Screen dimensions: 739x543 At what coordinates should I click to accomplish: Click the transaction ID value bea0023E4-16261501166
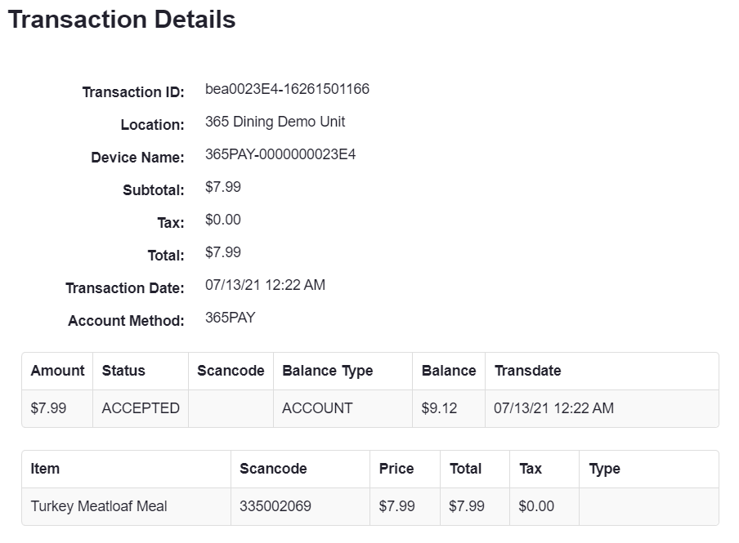287,89
